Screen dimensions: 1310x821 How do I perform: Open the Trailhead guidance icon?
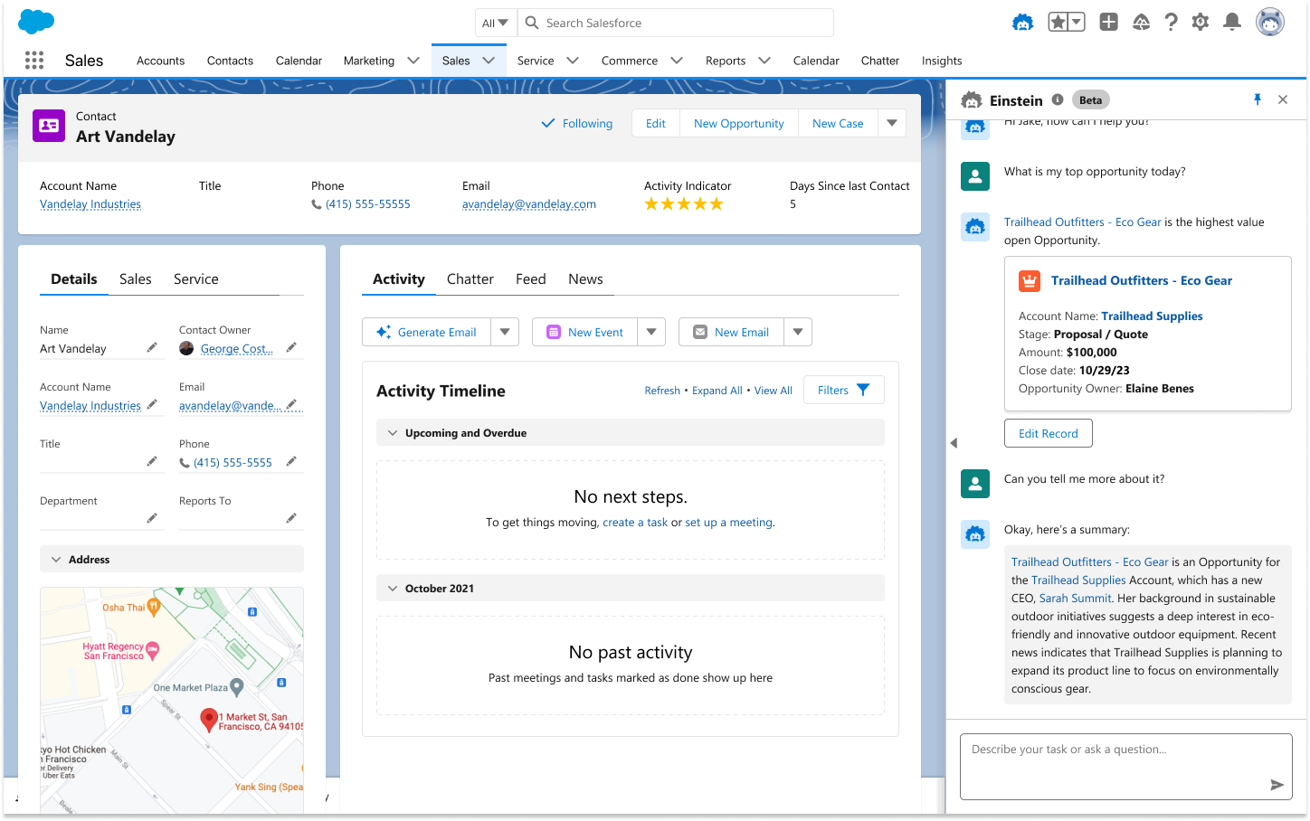pos(1142,23)
